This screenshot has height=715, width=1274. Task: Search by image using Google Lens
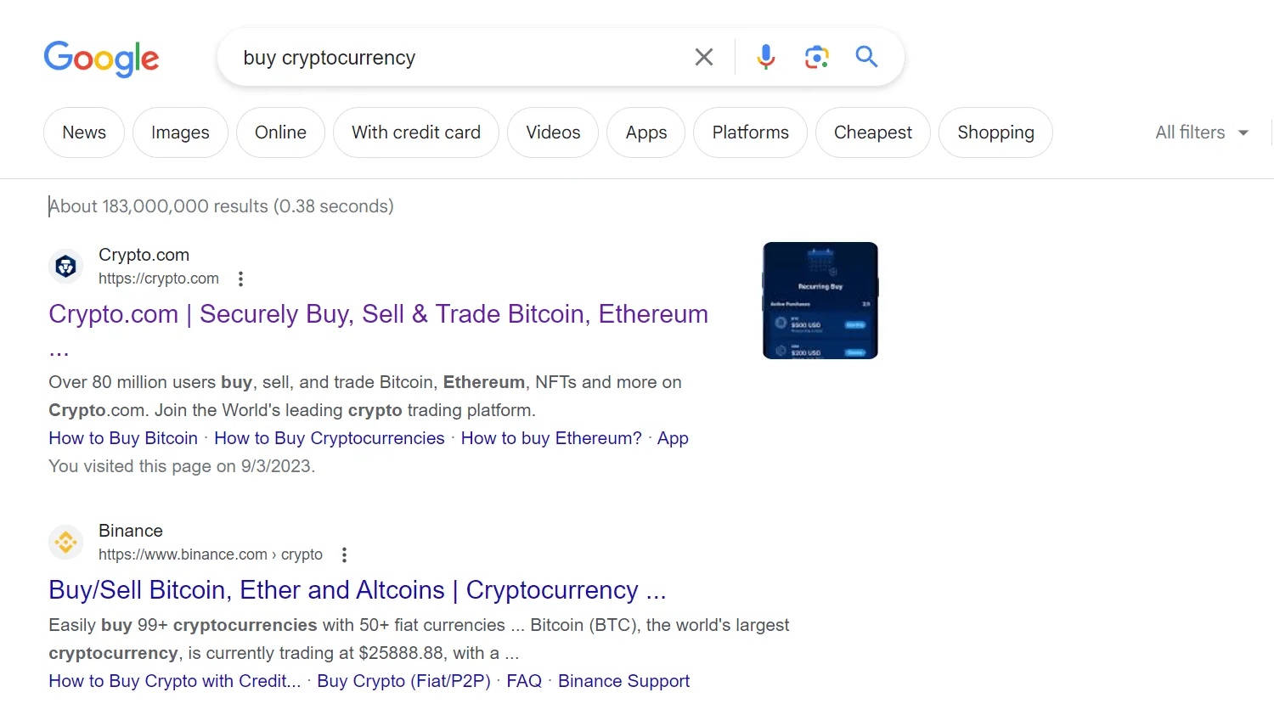pos(815,57)
